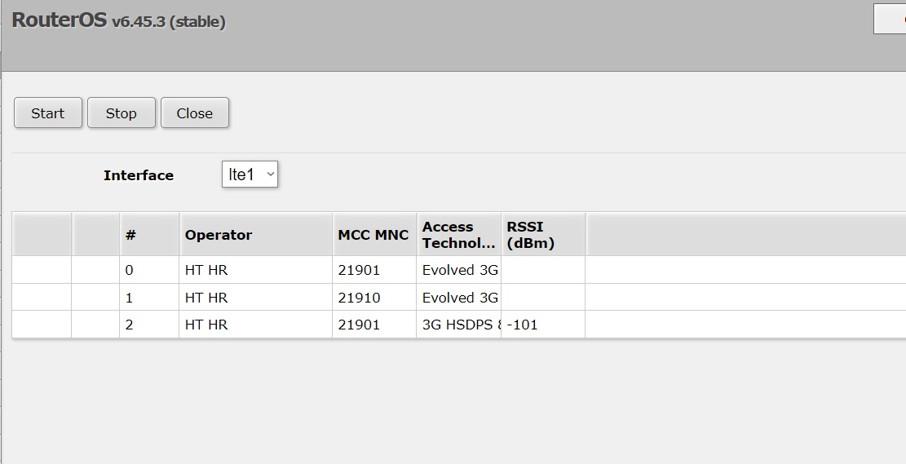
Task: Click the MCC MNC column header
Action: [x=373, y=235]
